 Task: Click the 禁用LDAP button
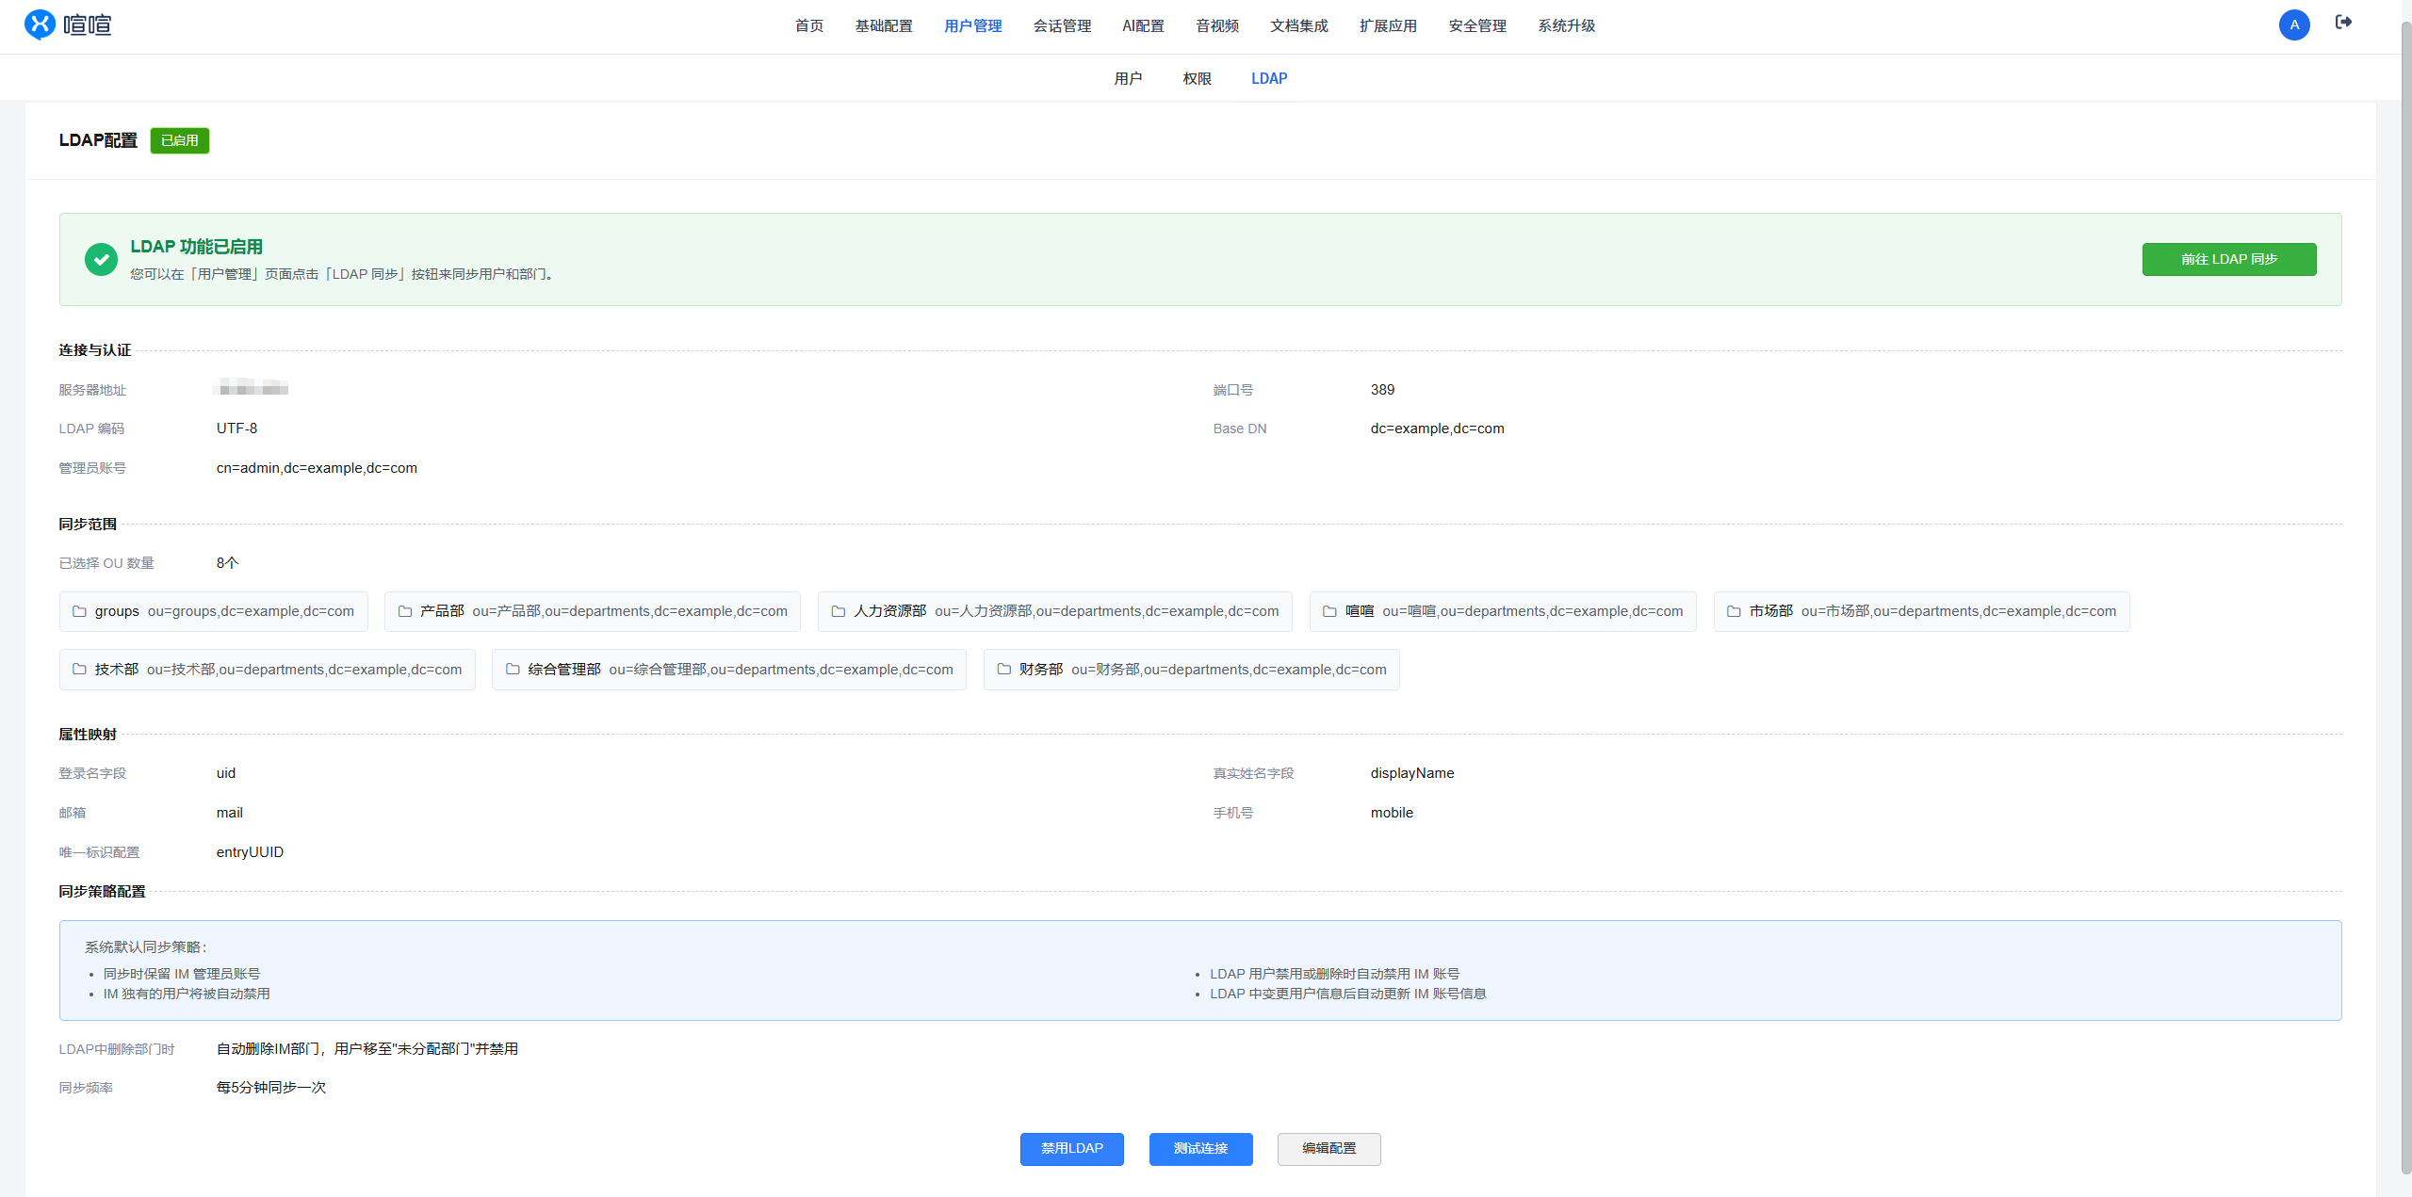[1072, 1149]
